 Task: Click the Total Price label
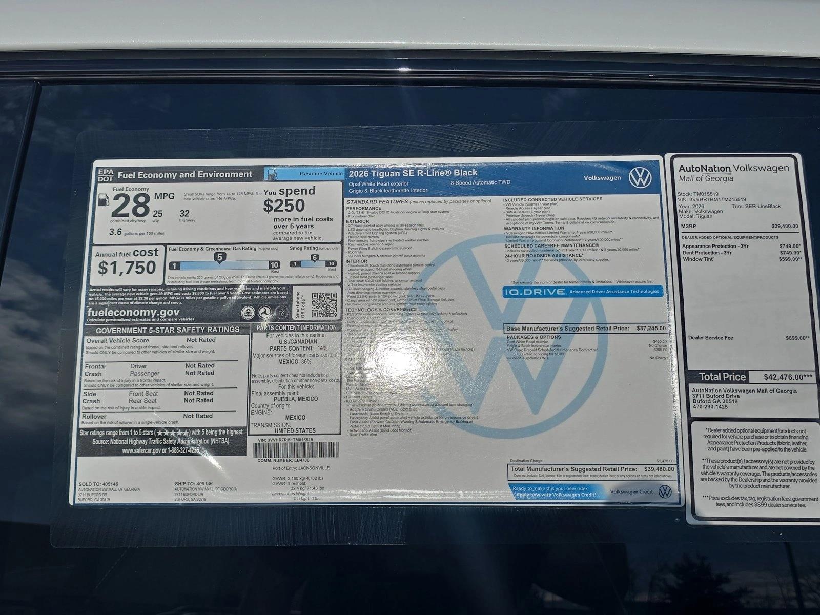tap(723, 377)
